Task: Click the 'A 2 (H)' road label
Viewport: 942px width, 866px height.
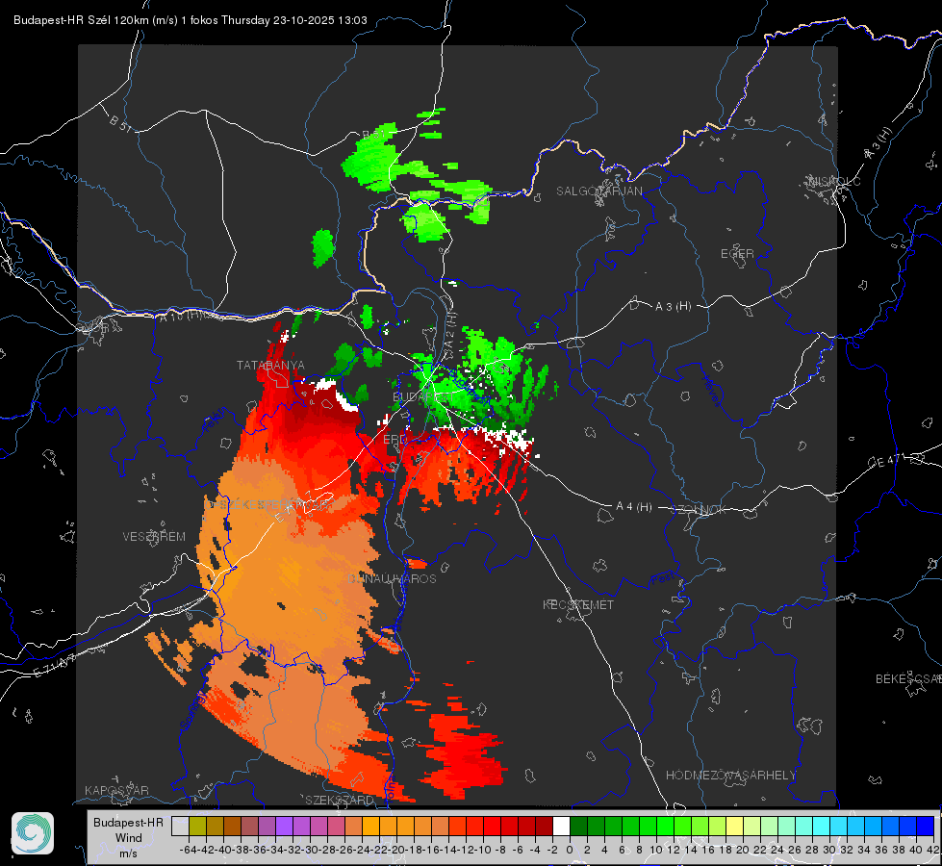Action: (x=450, y=332)
